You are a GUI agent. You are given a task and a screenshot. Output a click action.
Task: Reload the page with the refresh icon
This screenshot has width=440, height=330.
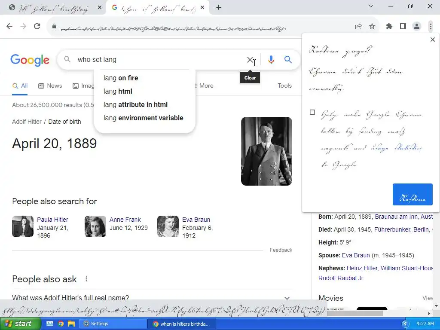37,26
